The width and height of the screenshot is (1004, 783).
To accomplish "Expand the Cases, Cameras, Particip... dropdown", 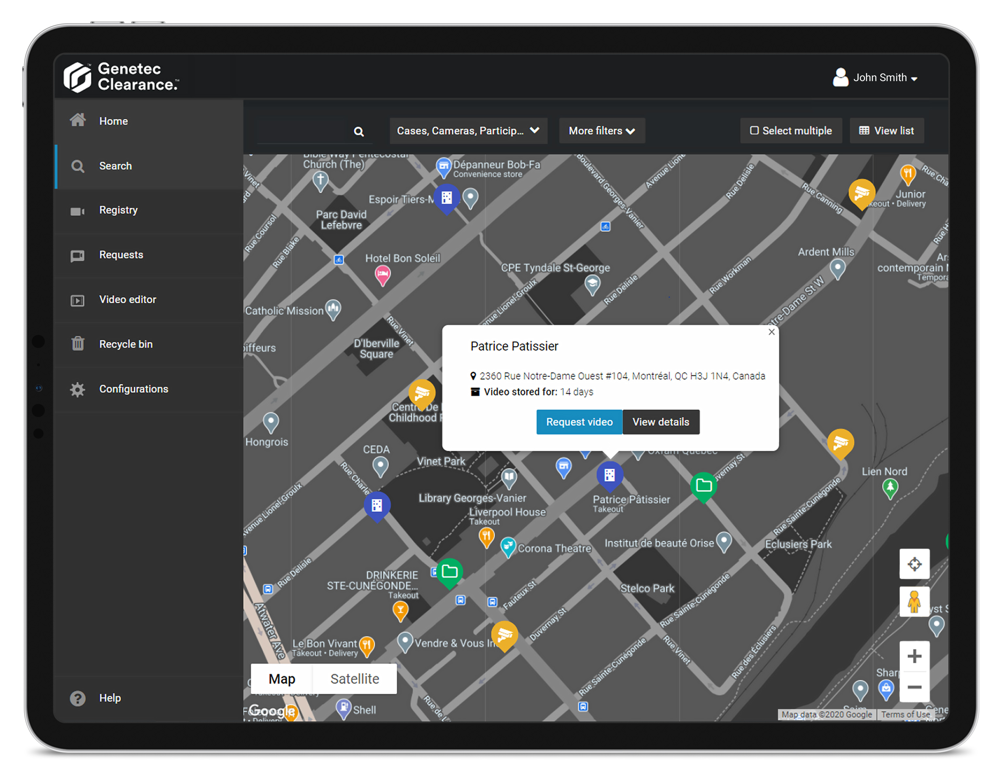I will (x=468, y=130).
